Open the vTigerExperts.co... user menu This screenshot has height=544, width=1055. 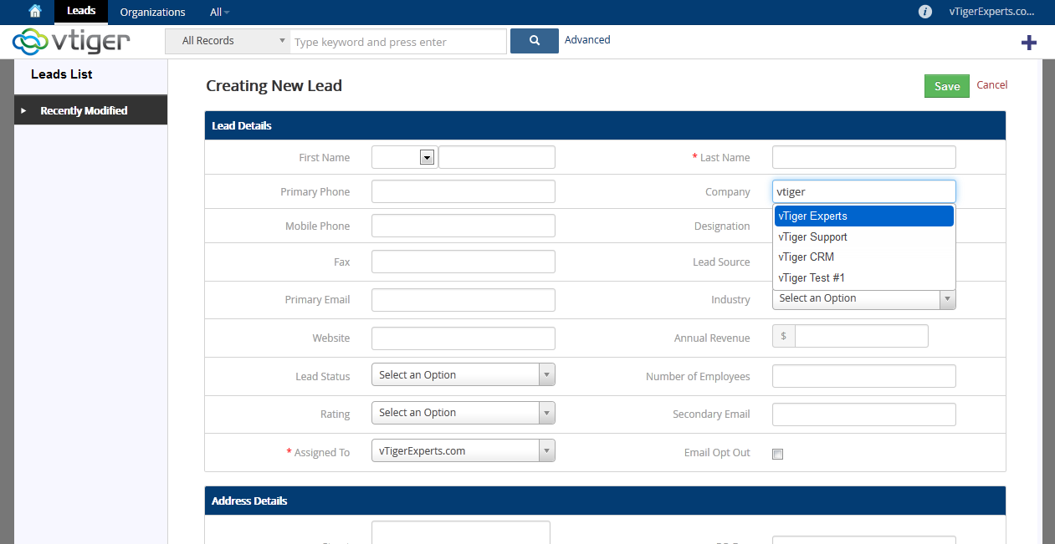(x=991, y=12)
